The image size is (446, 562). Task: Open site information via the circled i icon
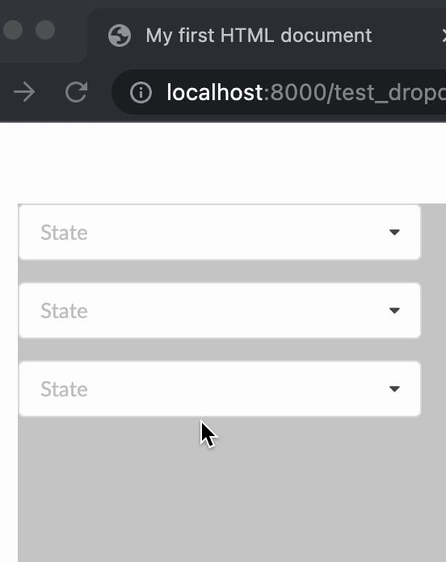click(x=141, y=93)
